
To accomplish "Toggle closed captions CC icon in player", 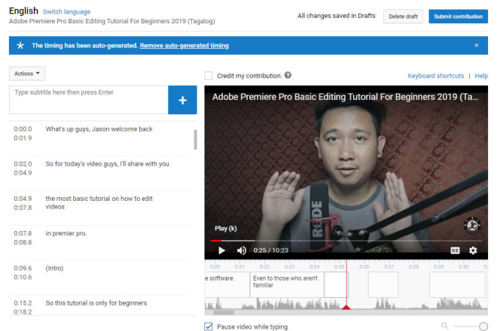I will [455, 251].
